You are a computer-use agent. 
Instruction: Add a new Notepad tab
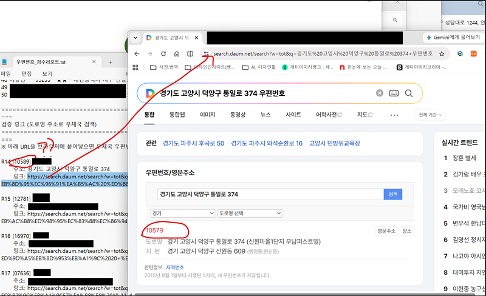click(x=110, y=62)
